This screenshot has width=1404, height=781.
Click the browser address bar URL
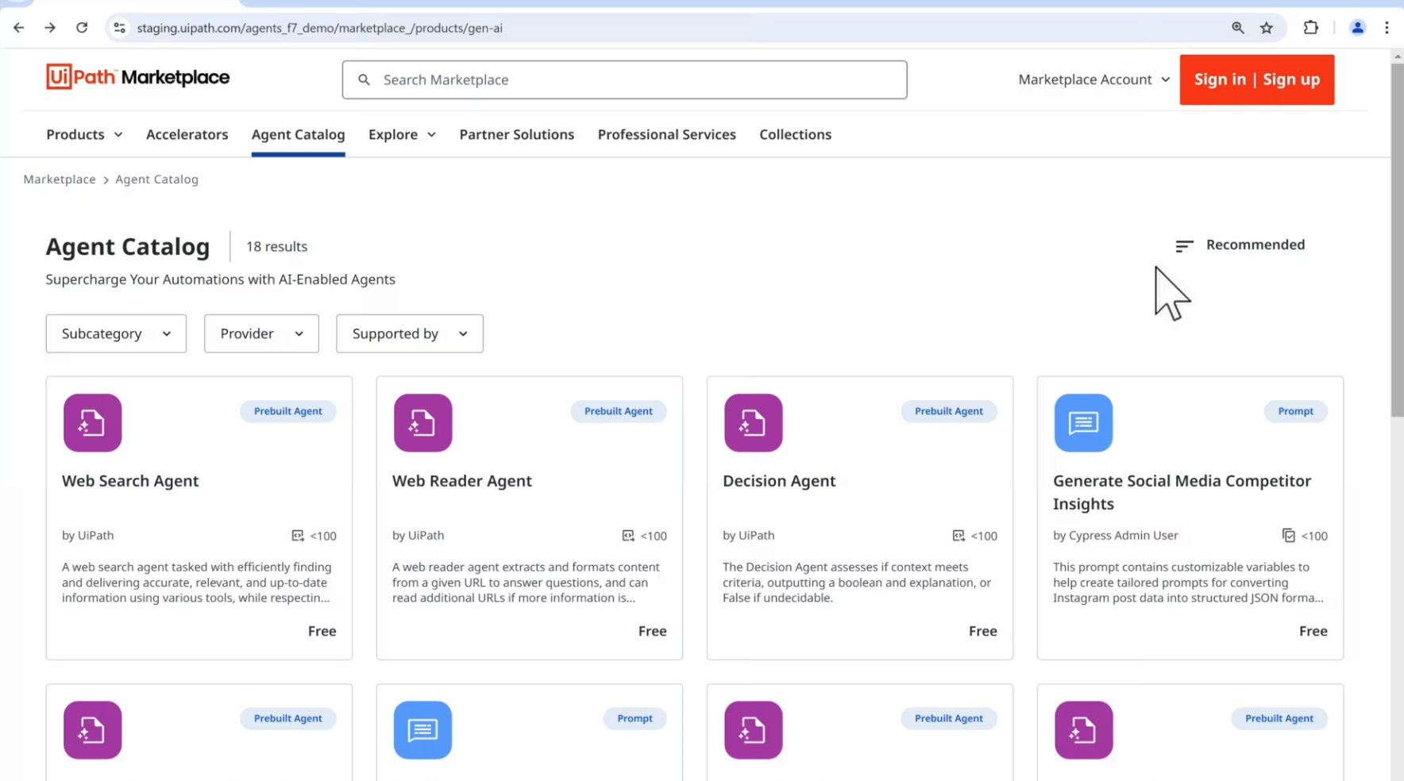[x=319, y=28]
